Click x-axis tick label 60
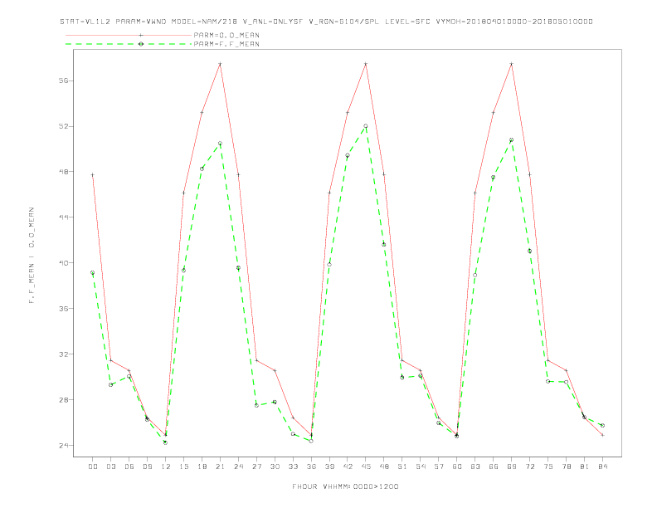 pyautogui.click(x=457, y=466)
